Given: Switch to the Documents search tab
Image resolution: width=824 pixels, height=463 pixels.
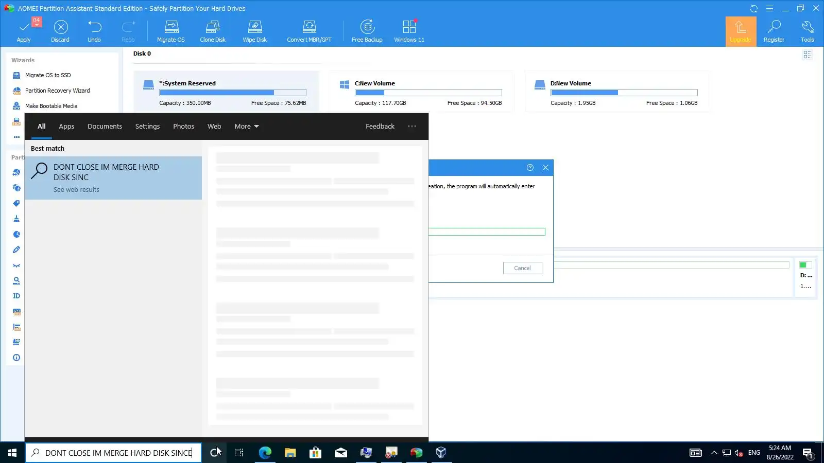Looking at the screenshot, I should click(105, 127).
